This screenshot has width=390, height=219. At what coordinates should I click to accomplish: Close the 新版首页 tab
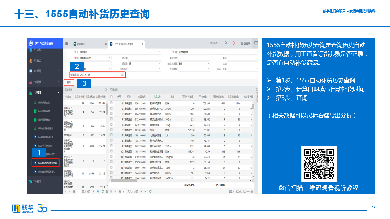coord(106,44)
